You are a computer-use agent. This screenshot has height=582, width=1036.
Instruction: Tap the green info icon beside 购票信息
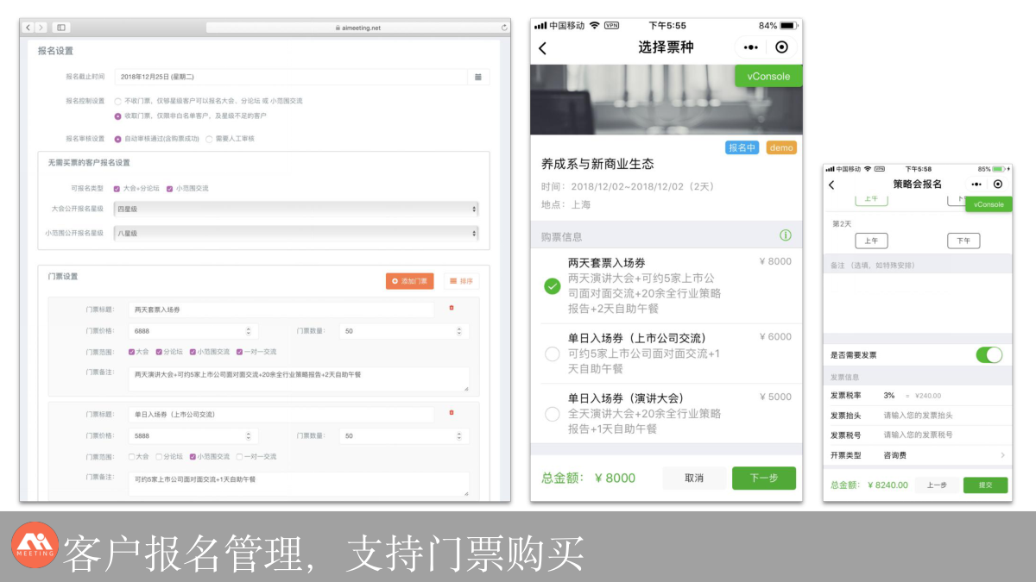click(786, 235)
